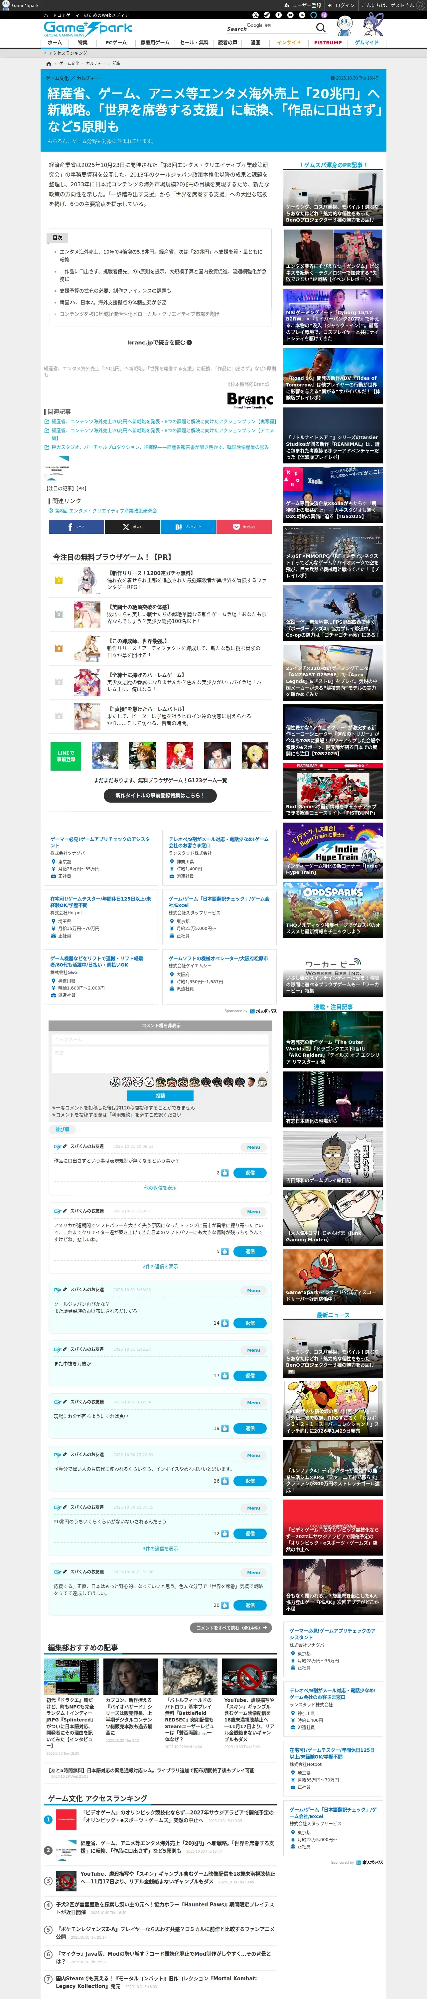Open the FISTBUMP navigation tab

pos(328,43)
